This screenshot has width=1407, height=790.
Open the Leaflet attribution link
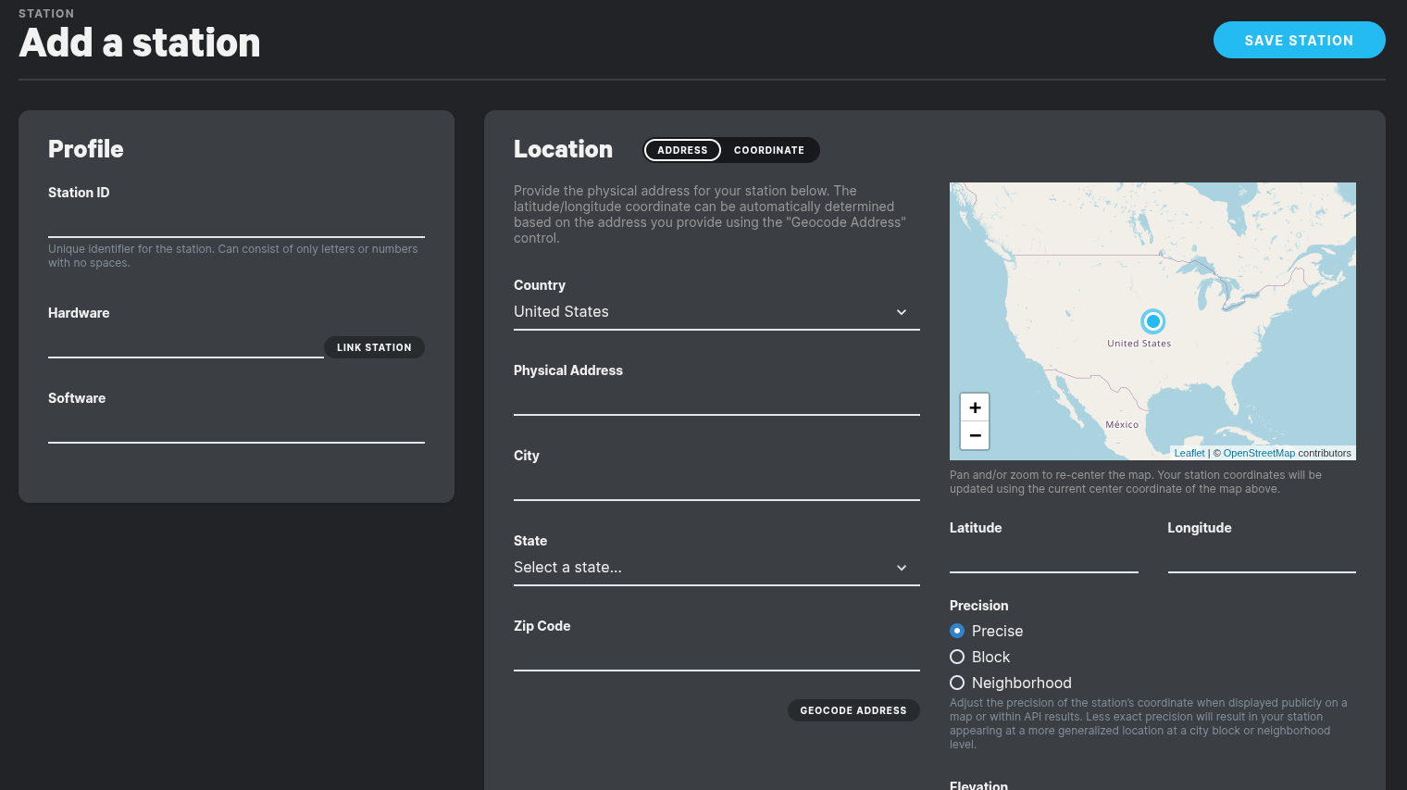click(x=1189, y=453)
